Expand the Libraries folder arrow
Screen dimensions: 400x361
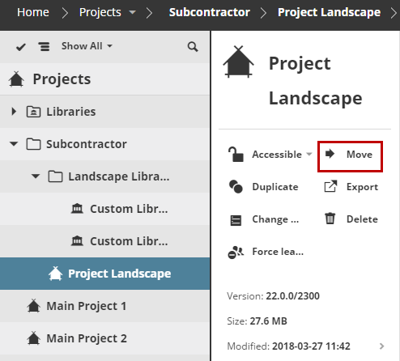(14, 111)
